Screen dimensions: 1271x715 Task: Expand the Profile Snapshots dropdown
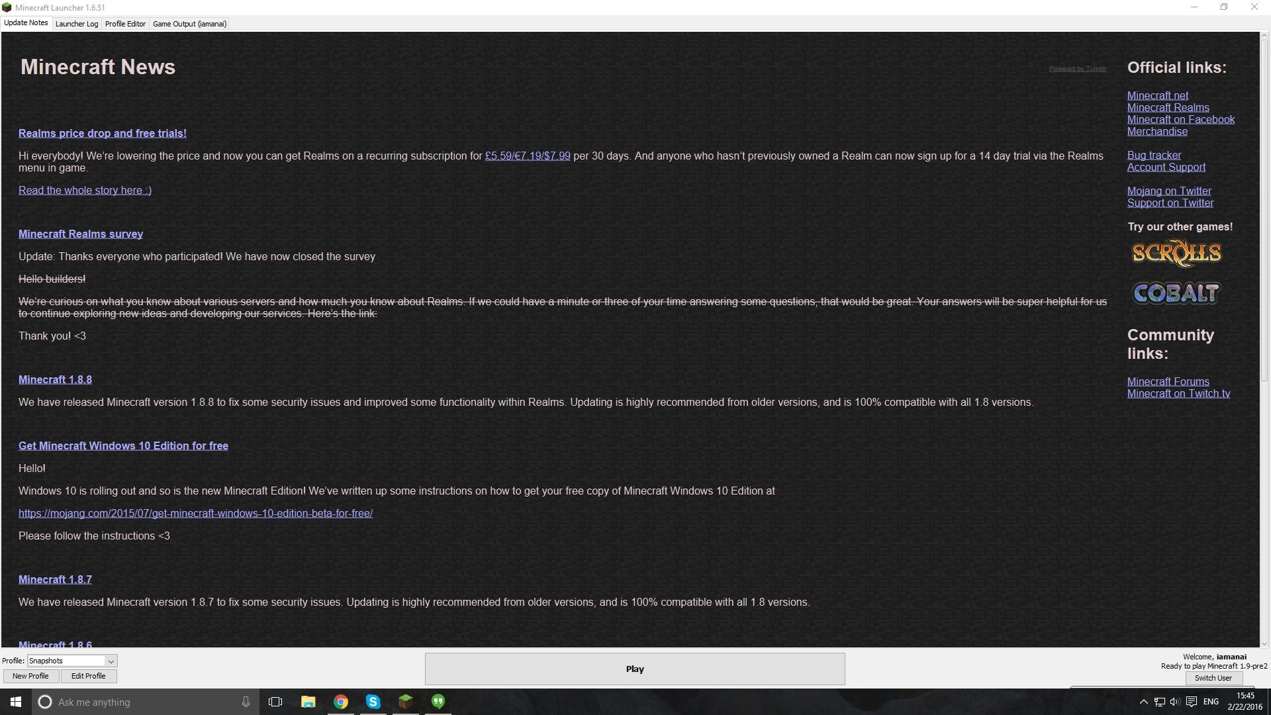point(111,661)
